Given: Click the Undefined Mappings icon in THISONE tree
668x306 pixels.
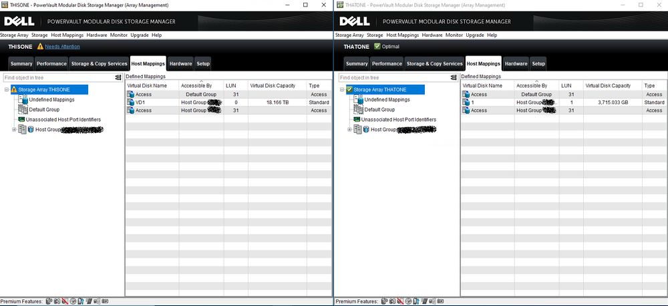Looking at the screenshot, I should click(23, 100).
